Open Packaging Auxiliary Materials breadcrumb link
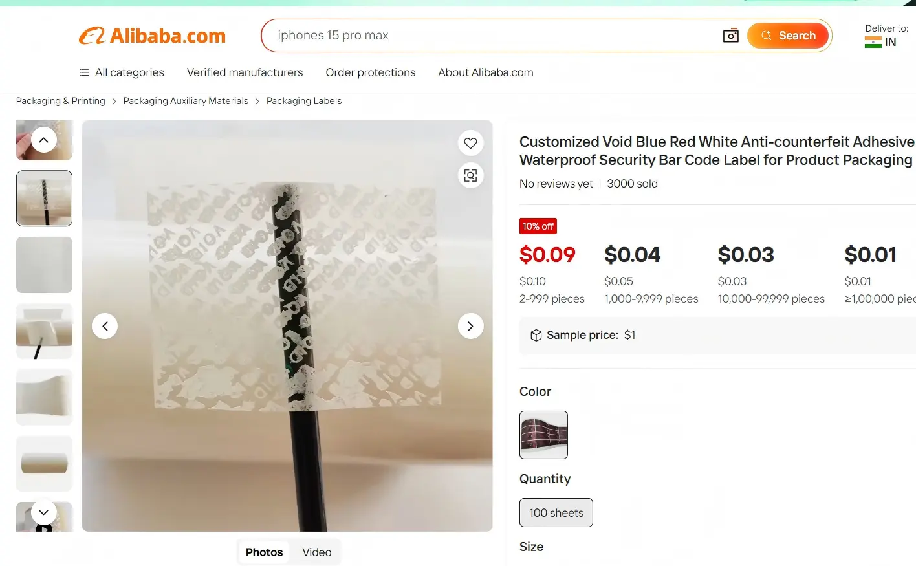This screenshot has height=566, width=916. (x=186, y=101)
